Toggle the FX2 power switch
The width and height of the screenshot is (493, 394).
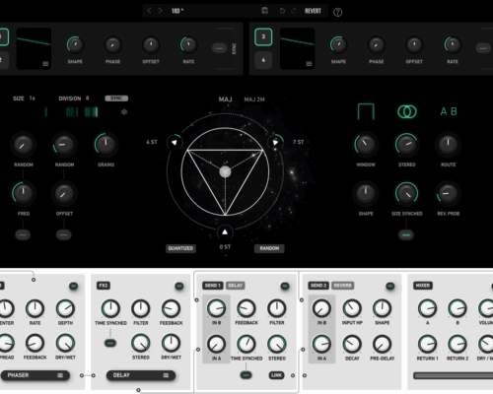[179, 286]
